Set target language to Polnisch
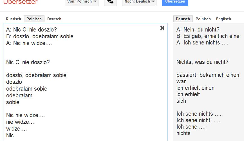The height and width of the screenshot is (141, 244). pyautogui.click(x=203, y=19)
